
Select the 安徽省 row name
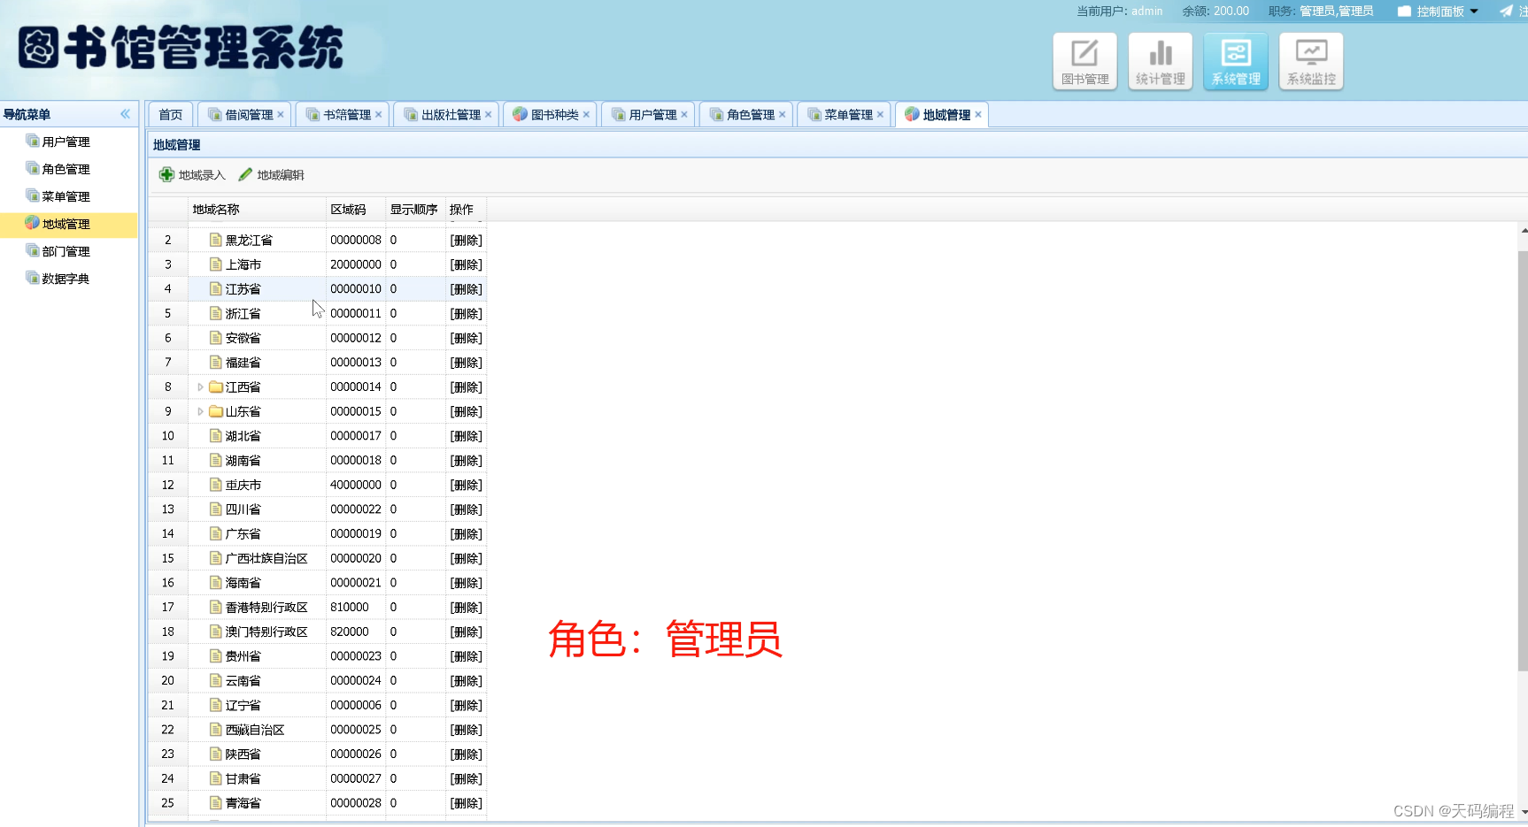point(243,338)
